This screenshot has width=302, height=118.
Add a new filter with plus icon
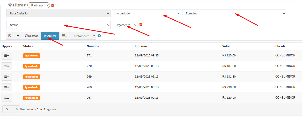[x=18, y=36]
